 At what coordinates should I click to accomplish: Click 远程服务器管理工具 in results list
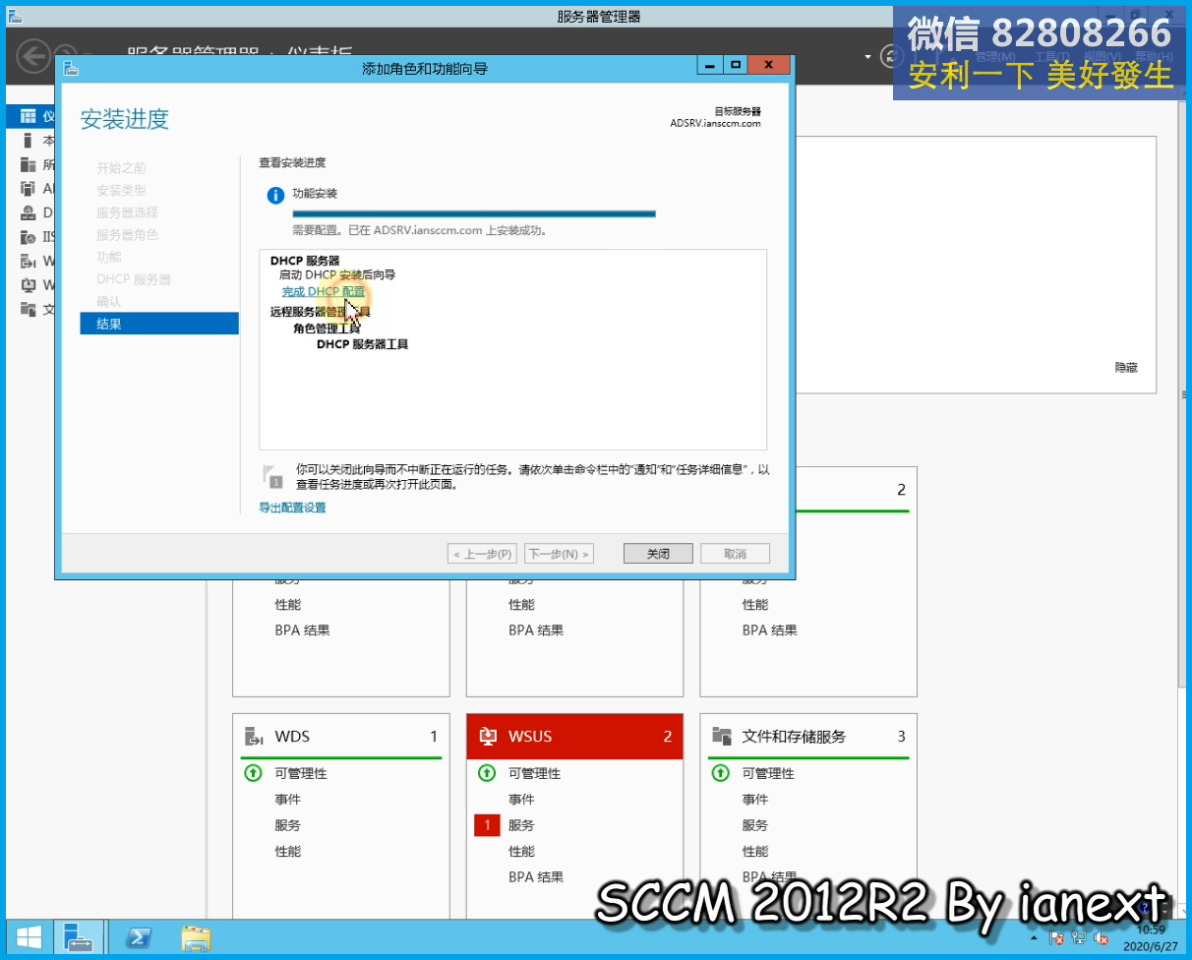(321, 312)
